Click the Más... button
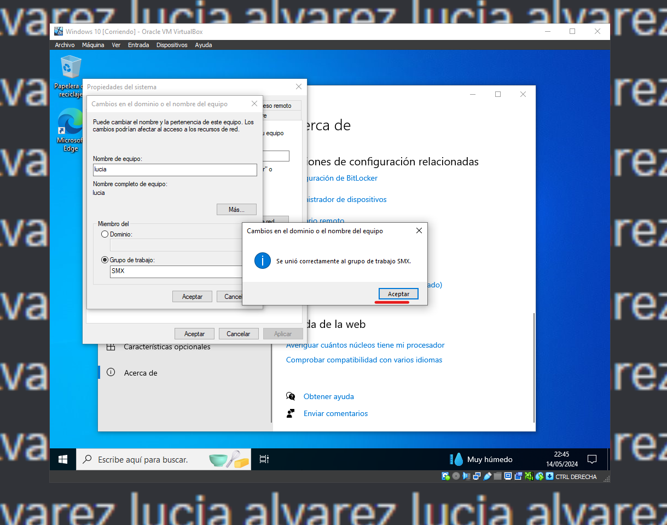The height and width of the screenshot is (525, 667). coord(236,209)
